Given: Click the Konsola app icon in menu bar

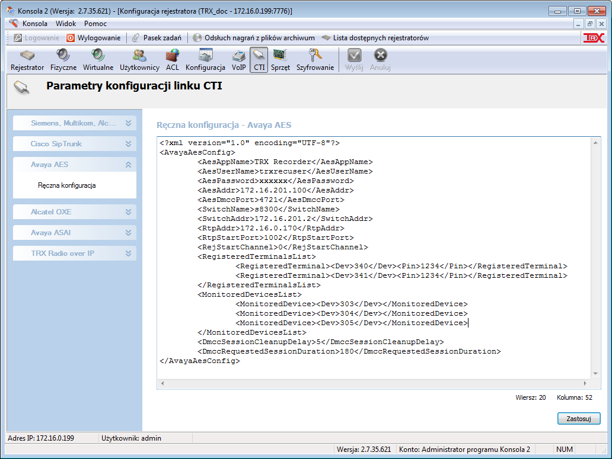Looking at the screenshot, I should [13, 23].
